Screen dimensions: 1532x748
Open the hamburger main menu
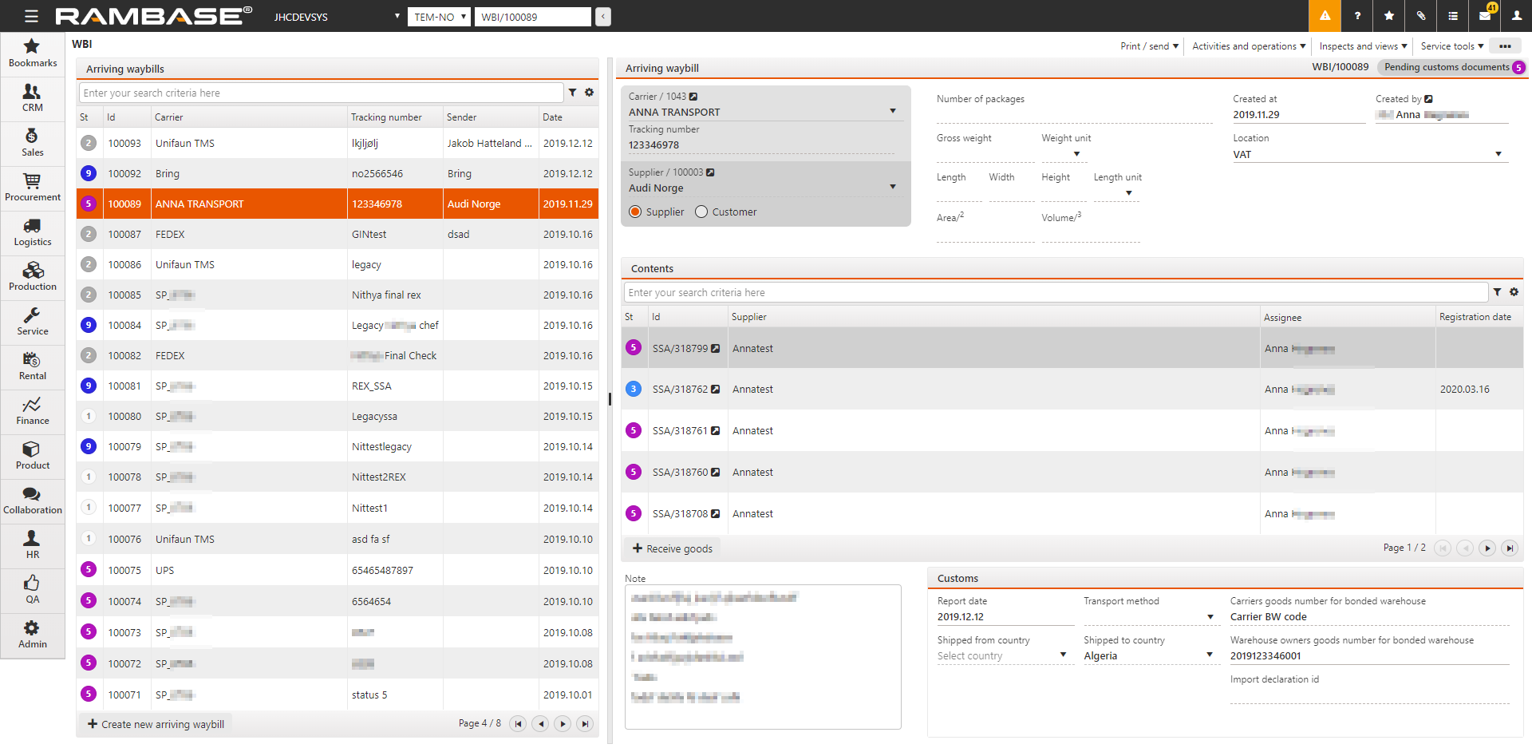tap(31, 16)
